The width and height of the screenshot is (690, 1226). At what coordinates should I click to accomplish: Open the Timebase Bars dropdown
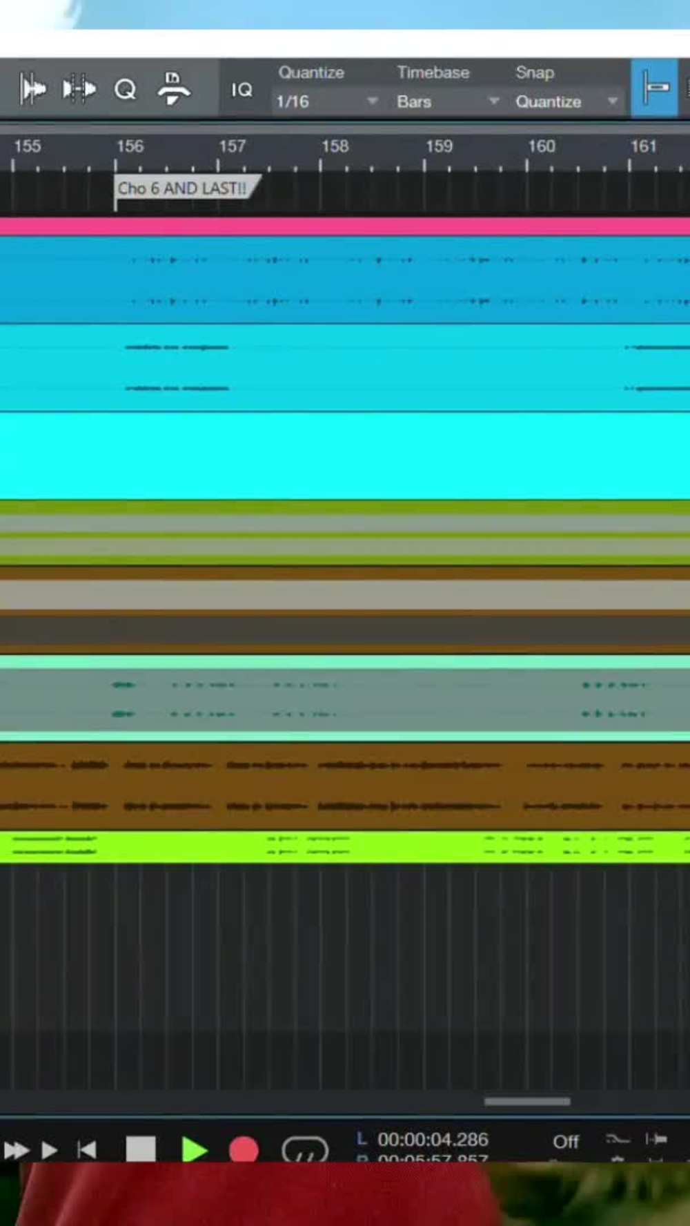pos(447,101)
